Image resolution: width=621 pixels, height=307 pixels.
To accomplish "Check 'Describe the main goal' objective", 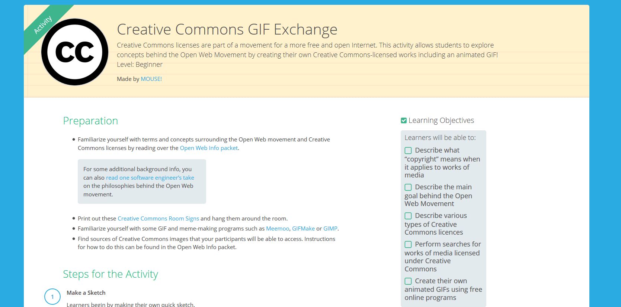I will 408,187.
